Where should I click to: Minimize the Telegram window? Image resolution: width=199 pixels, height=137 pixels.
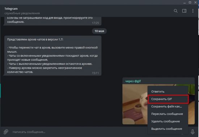(x=185, y=3)
